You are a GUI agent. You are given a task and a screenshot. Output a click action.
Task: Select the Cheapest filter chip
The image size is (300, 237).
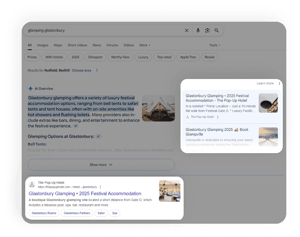95,57
